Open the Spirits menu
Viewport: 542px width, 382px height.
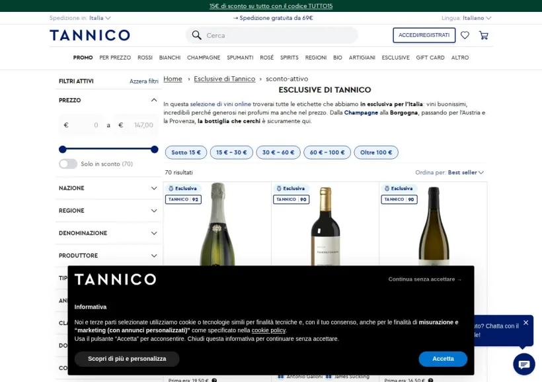[x=290, y=58]
